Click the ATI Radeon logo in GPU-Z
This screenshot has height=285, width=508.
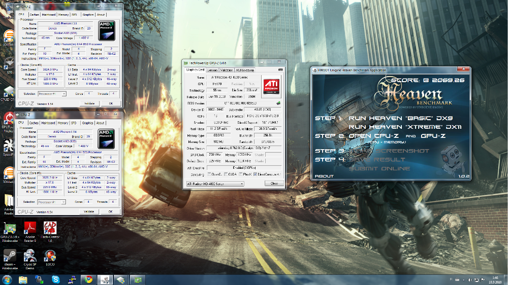pyautogui.click(x=271, y=86)
